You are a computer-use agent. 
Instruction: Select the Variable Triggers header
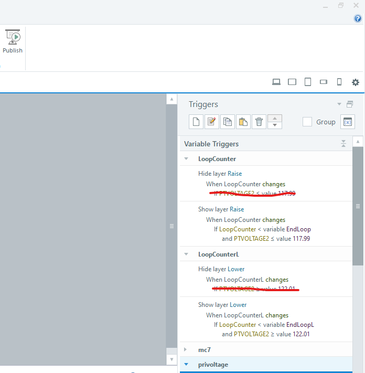[266, 144]
